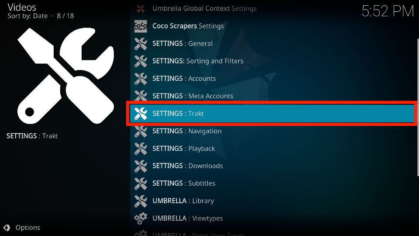
Task: Click the vertical list scrollbar
Action: point(418,108)
